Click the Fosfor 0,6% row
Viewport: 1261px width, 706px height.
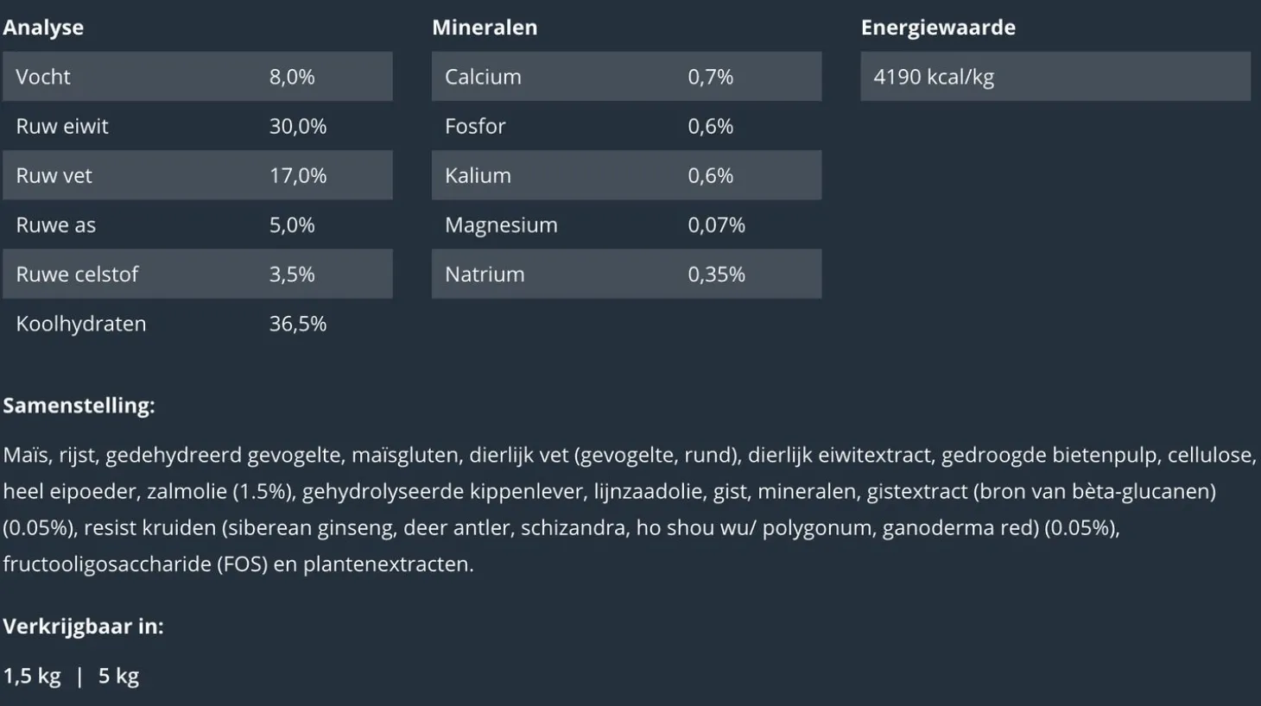click(x=626, y=126)
